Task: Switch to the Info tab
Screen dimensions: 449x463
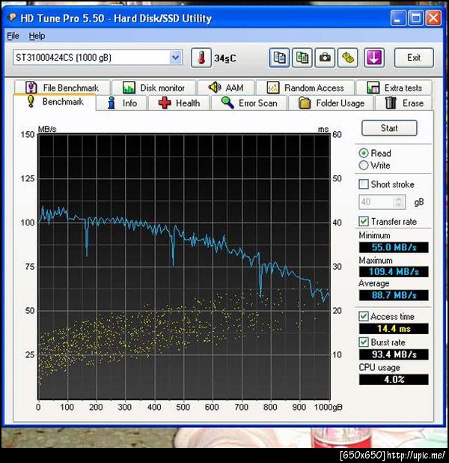Action: [x=121, y=103]
